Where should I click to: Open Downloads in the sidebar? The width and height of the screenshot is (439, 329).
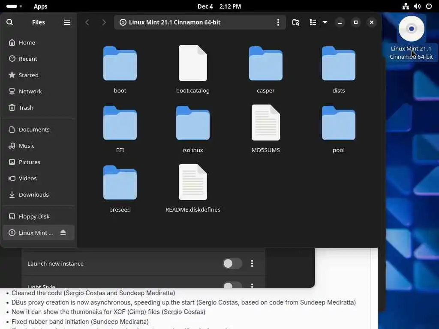coord(39,194)
